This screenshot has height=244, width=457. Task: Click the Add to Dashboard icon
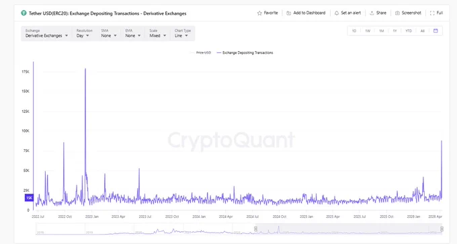tap(288, 13)
